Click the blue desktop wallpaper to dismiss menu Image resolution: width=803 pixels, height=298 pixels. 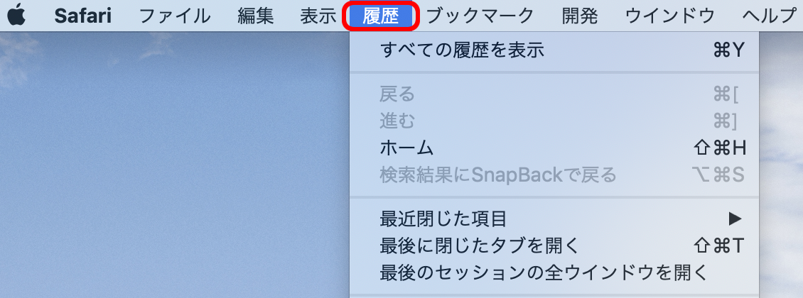pos(174,164)
